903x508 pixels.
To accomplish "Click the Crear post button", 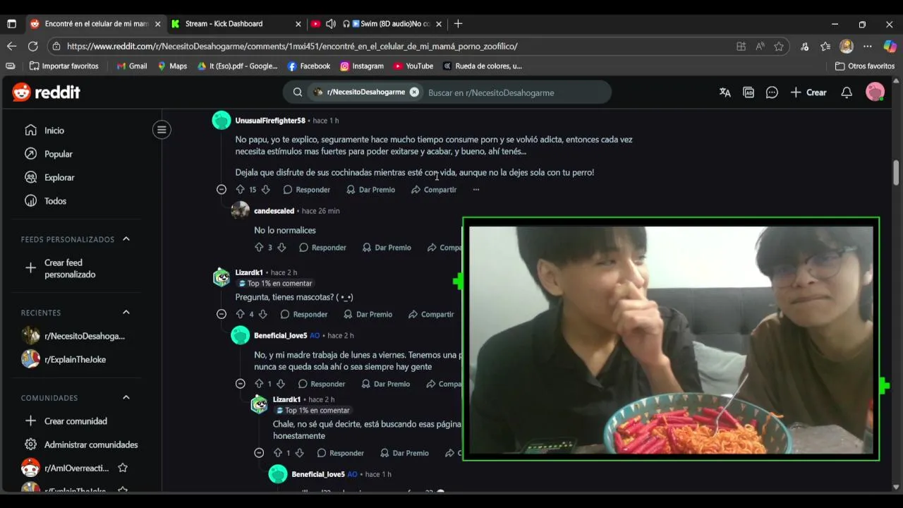I will click(x=808, y=92).
